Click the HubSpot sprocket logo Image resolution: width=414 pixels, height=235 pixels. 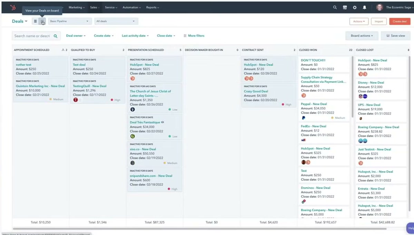(x=13, y=7)
